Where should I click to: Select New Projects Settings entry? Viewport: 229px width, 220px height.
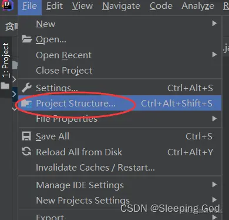[x=83, y=201]
